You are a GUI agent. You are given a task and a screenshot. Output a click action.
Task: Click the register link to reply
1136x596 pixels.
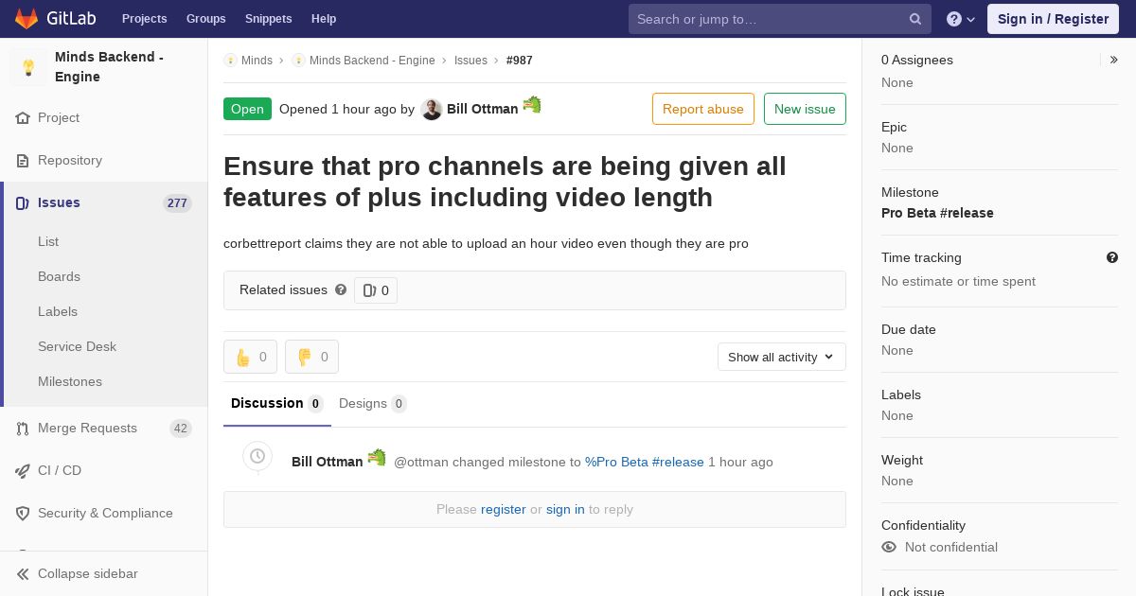click(x=503, y=509)
